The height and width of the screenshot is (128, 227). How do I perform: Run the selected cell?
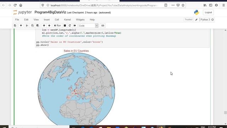(57, 26)
